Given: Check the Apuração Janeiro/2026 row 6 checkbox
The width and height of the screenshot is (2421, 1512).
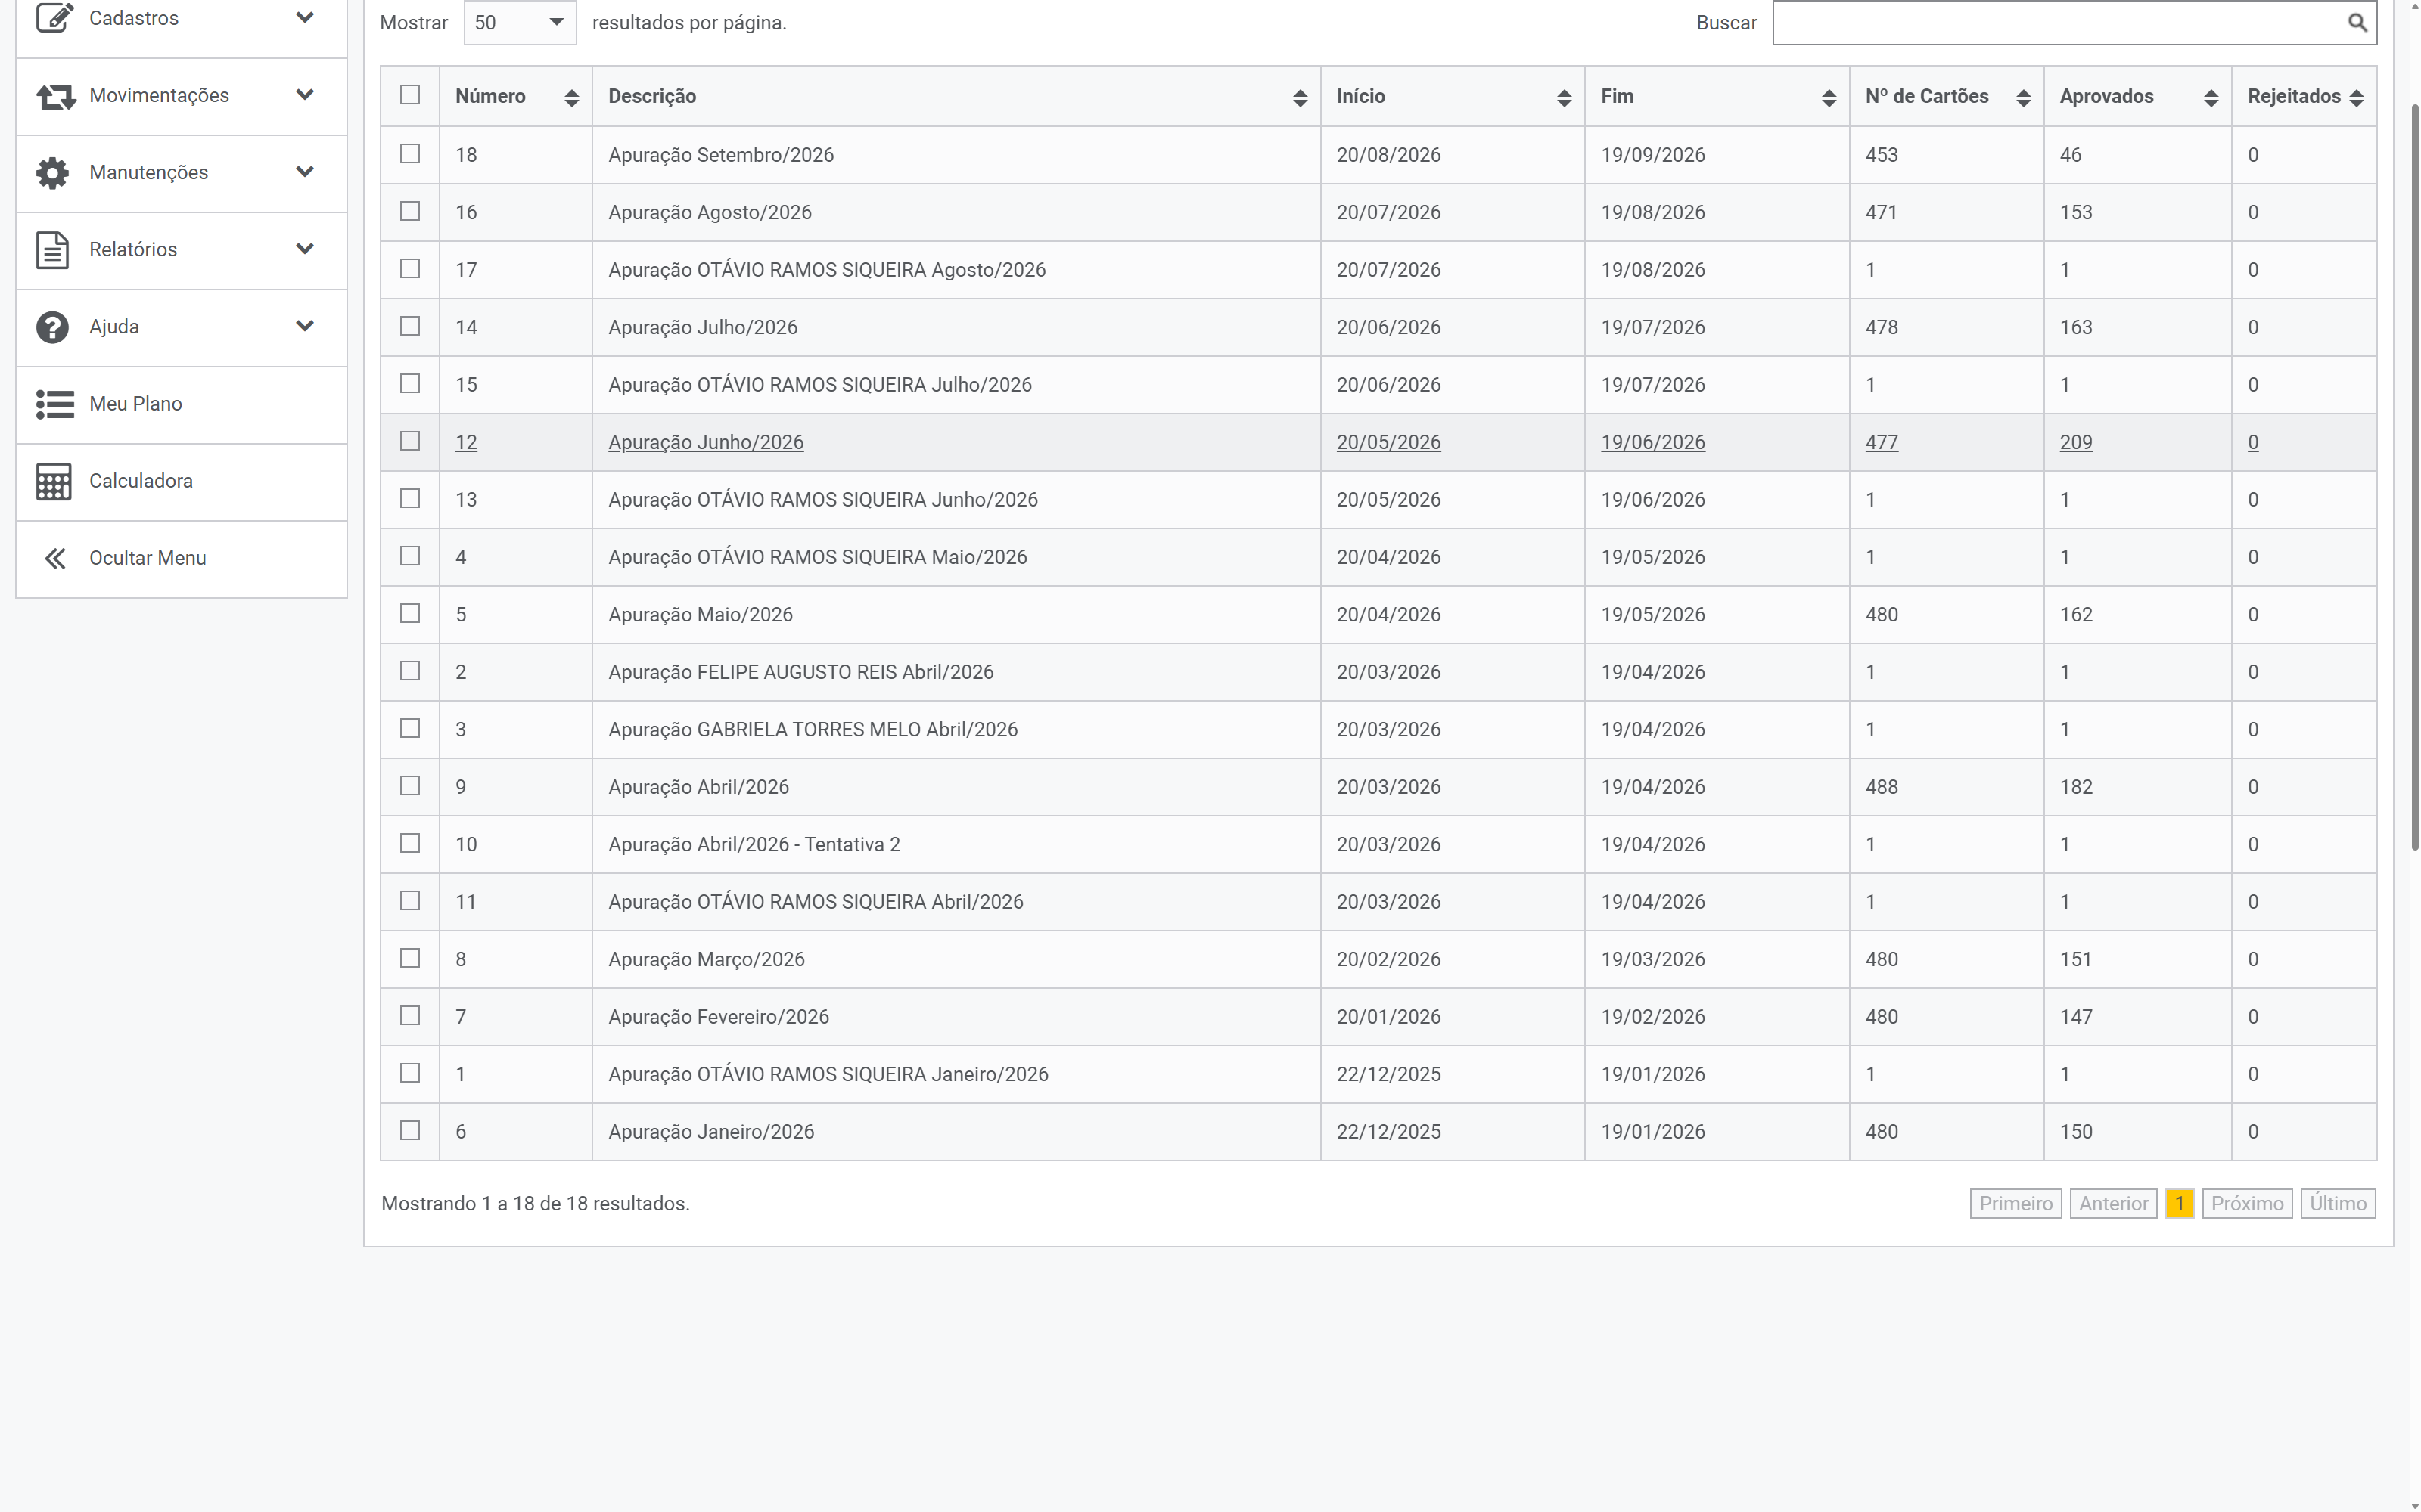Looking at the screenshot, I should [x=410, y=1130].
